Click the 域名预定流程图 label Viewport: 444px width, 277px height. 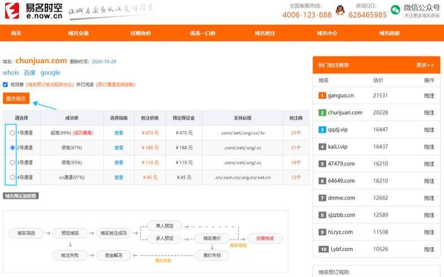tap(21, 196)
